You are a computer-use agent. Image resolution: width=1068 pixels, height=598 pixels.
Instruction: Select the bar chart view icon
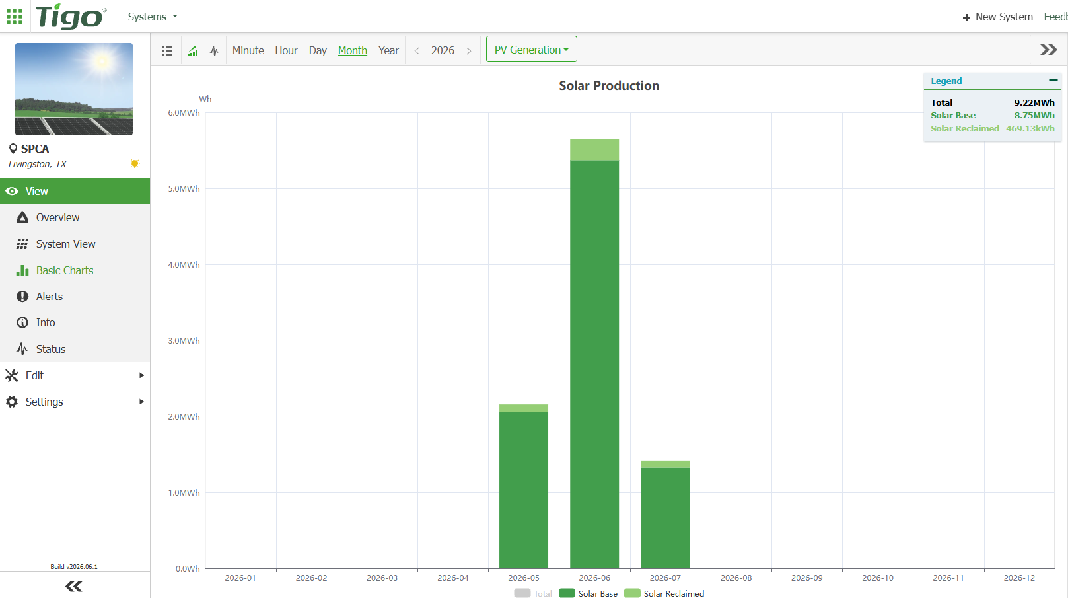(x=193, y=50)
